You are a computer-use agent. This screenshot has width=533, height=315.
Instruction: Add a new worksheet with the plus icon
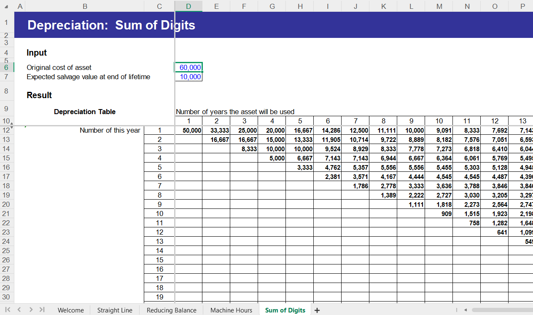tap(317, 310)
